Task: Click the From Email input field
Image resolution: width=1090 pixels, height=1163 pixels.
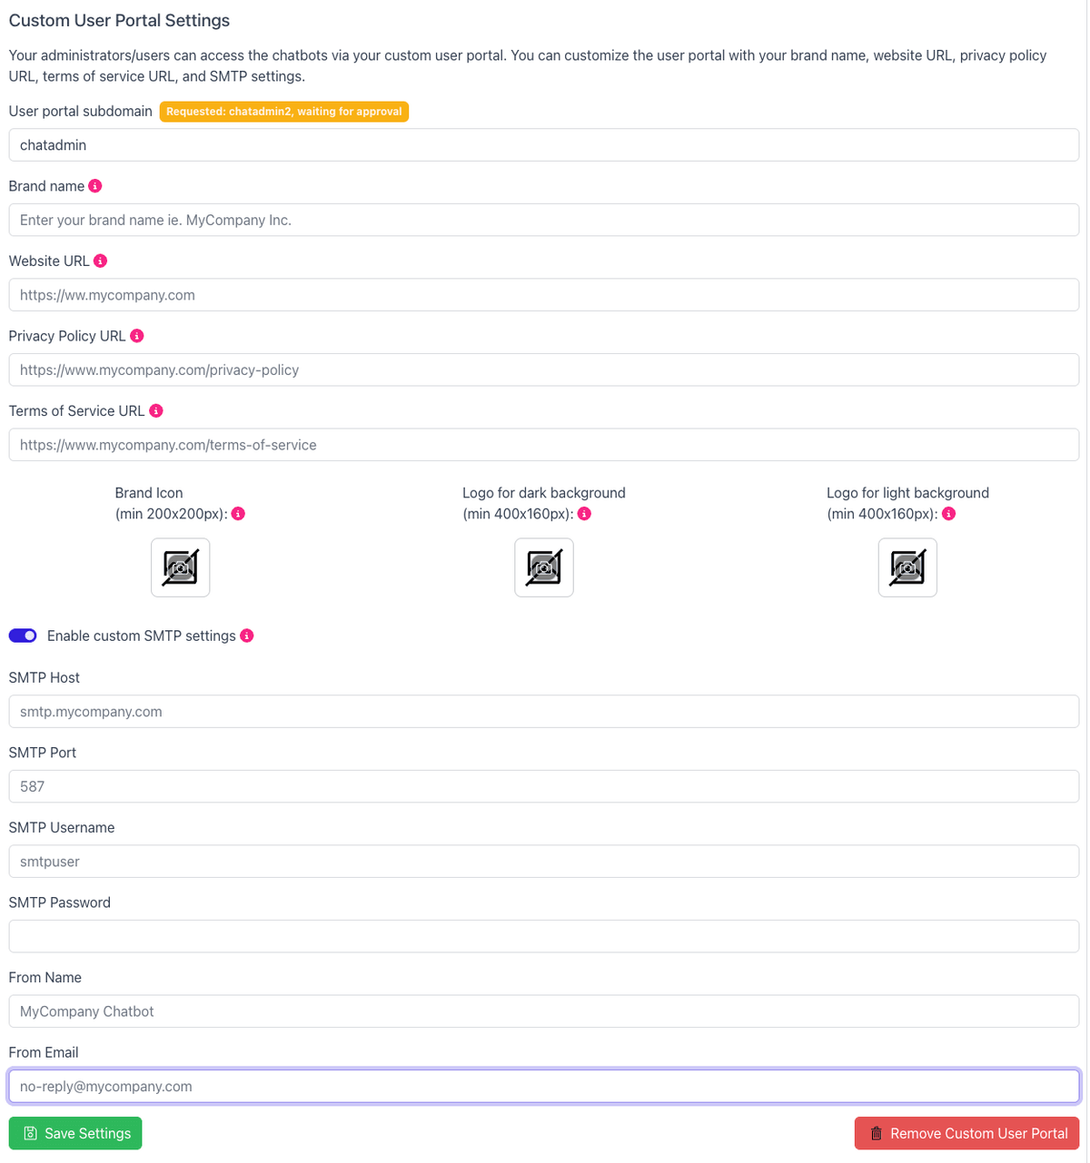Action: pyautogui.click(x=543, y=1086)
